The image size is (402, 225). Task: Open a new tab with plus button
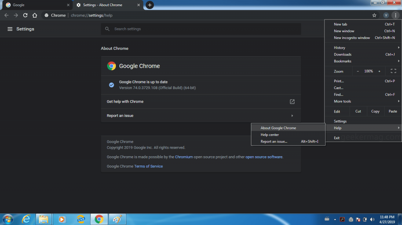(x=150, y=5)
